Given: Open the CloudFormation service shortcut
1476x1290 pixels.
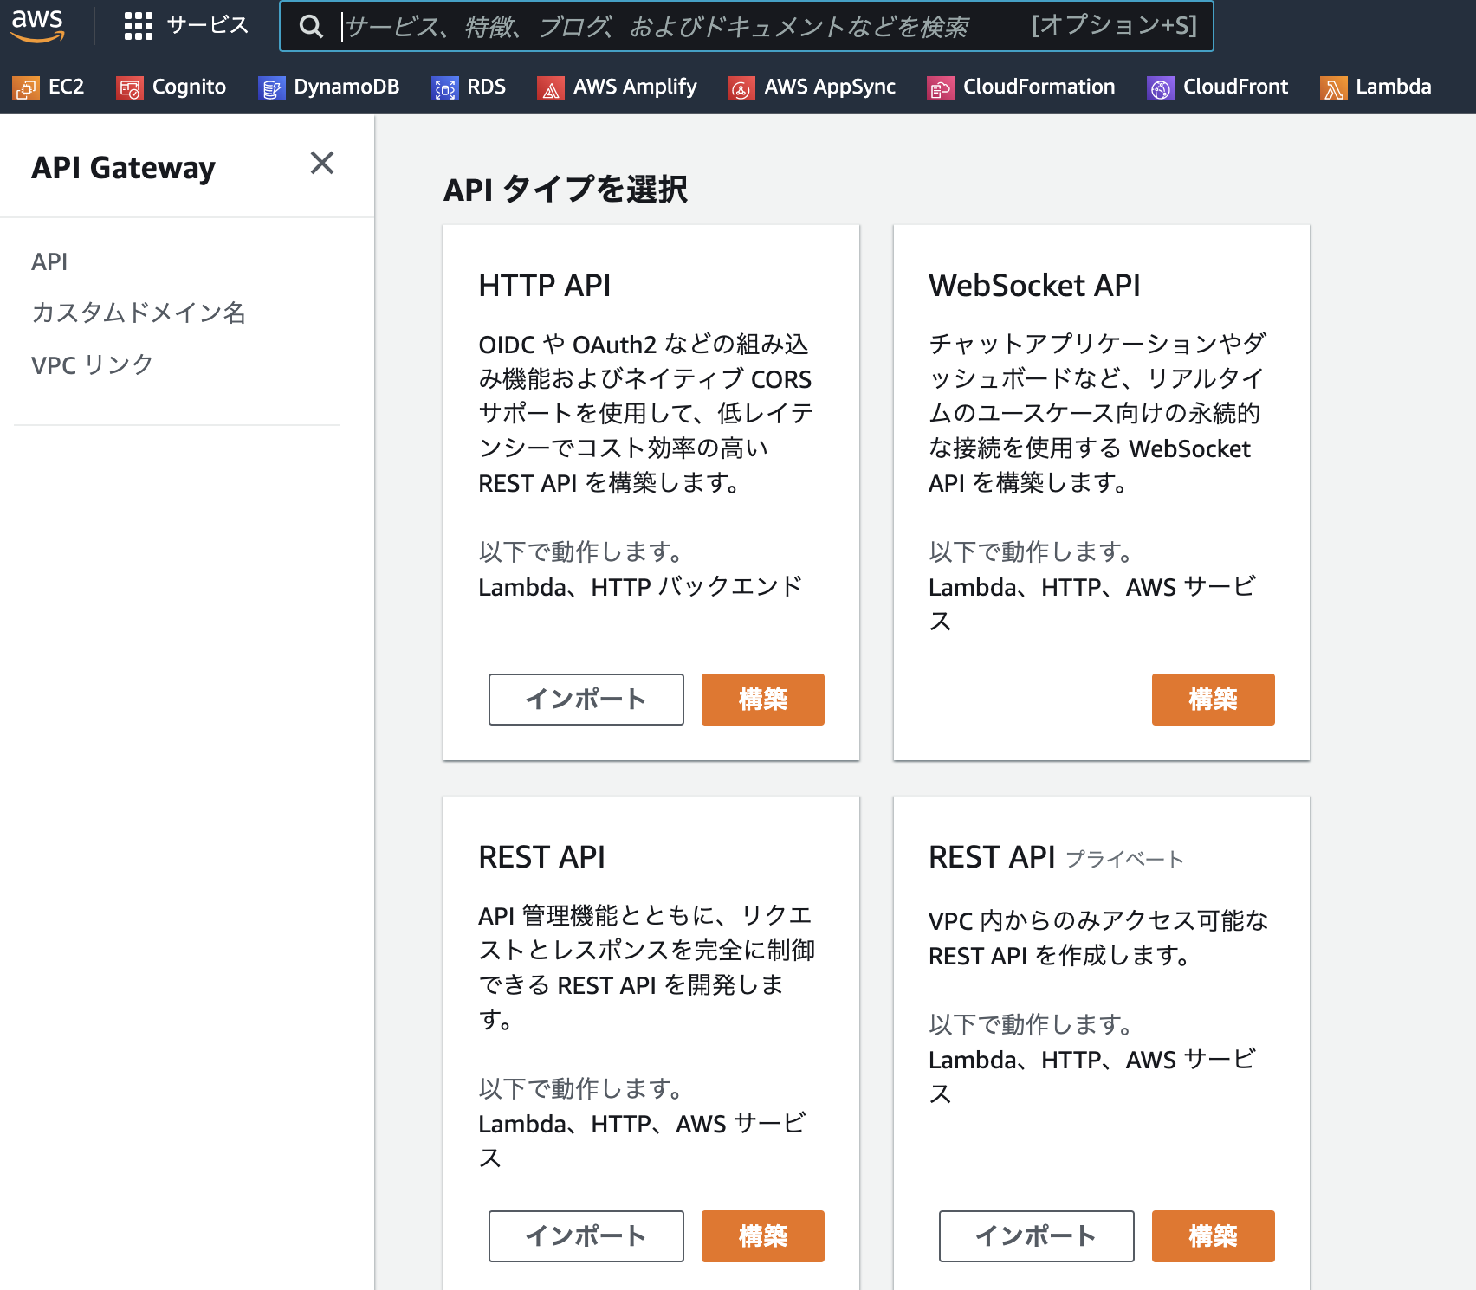Looking at the screenshot, I should [1023, 87].
